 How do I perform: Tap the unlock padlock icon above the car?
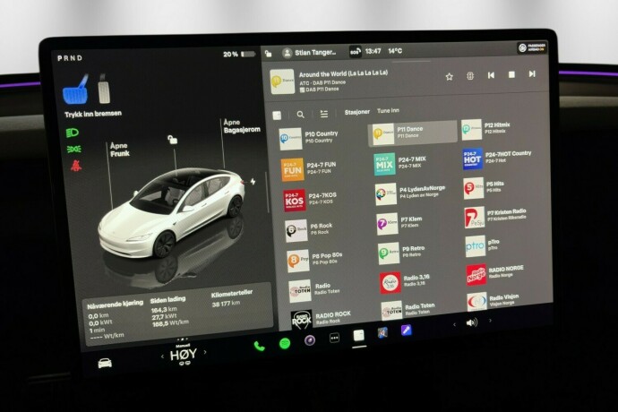(x=172, y=140)
